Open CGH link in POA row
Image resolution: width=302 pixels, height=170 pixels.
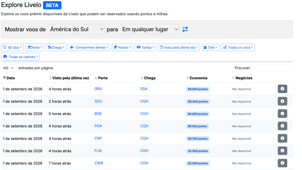tap(144, 126)
